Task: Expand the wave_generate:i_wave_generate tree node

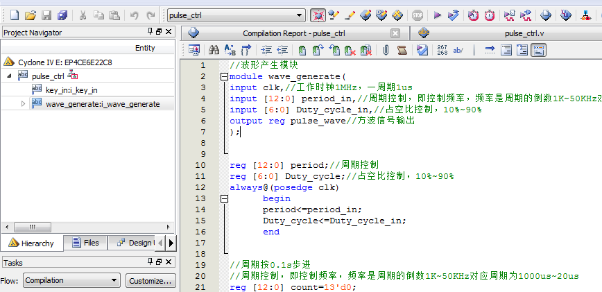Action: (23, 104)
